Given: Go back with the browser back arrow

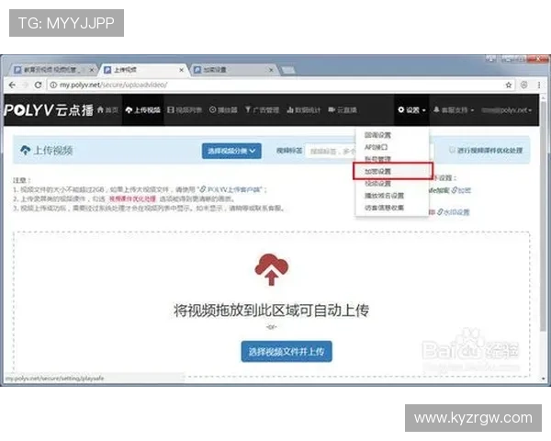Looking at the screenshot, I should click(12, 85).
